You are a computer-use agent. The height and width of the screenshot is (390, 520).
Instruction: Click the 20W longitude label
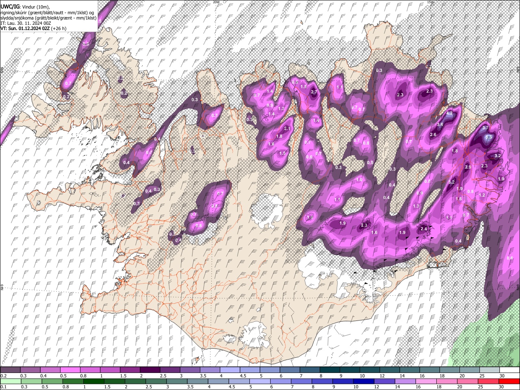pyautogui.click(x=216, y=2)
